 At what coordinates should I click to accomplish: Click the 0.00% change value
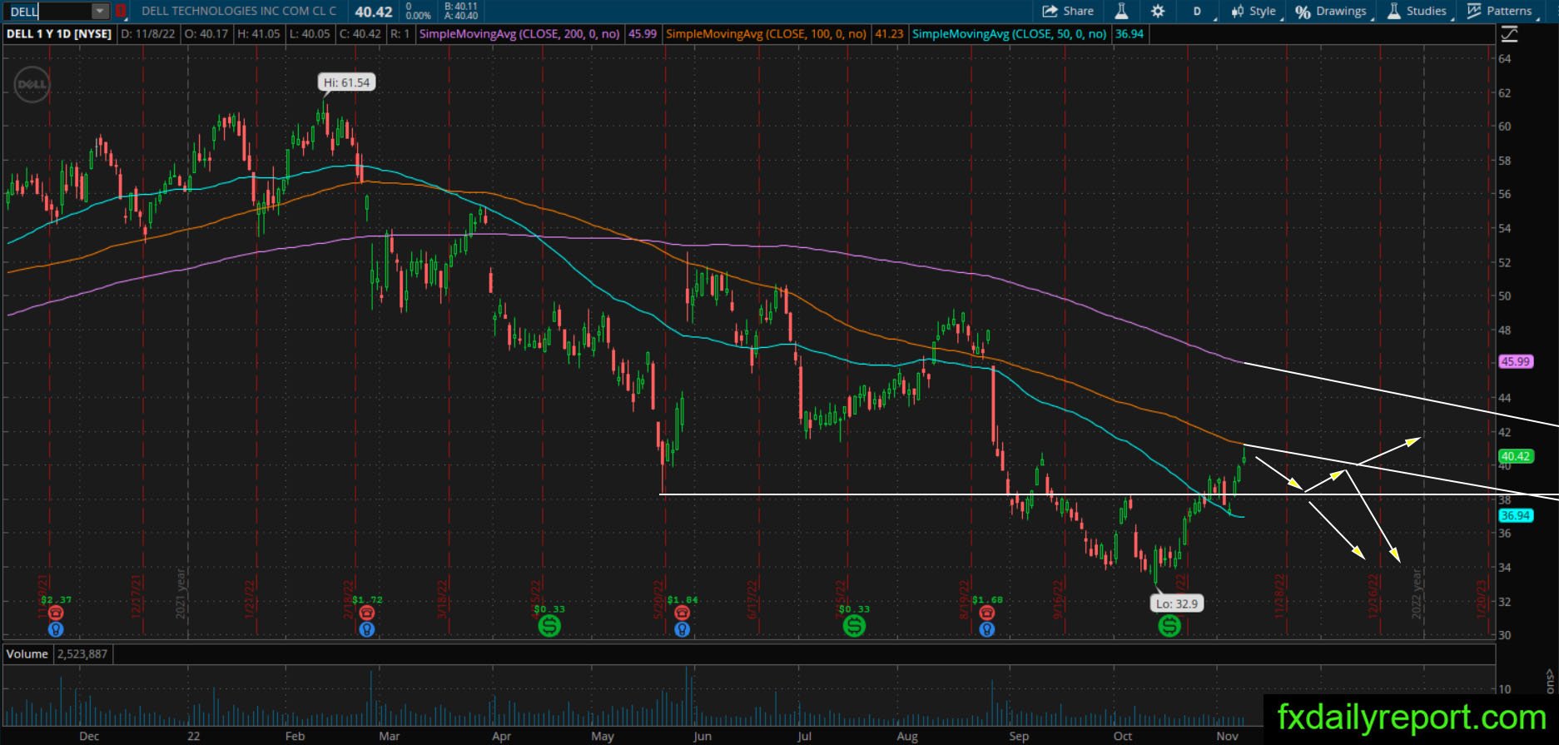point(418,16)
